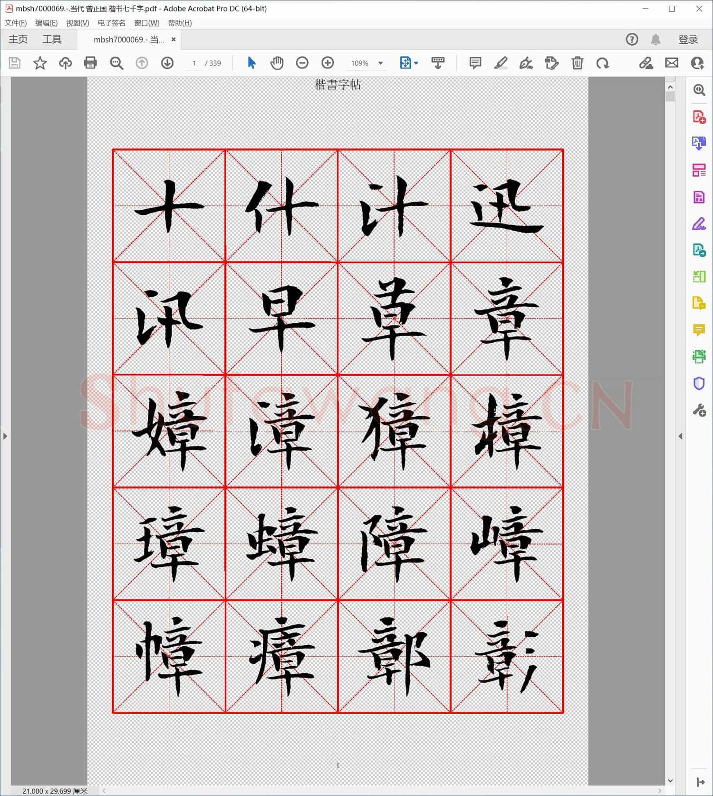The image size is (713, 796).
Task: Open 视图(V) menu
Action: pos(77,23)
